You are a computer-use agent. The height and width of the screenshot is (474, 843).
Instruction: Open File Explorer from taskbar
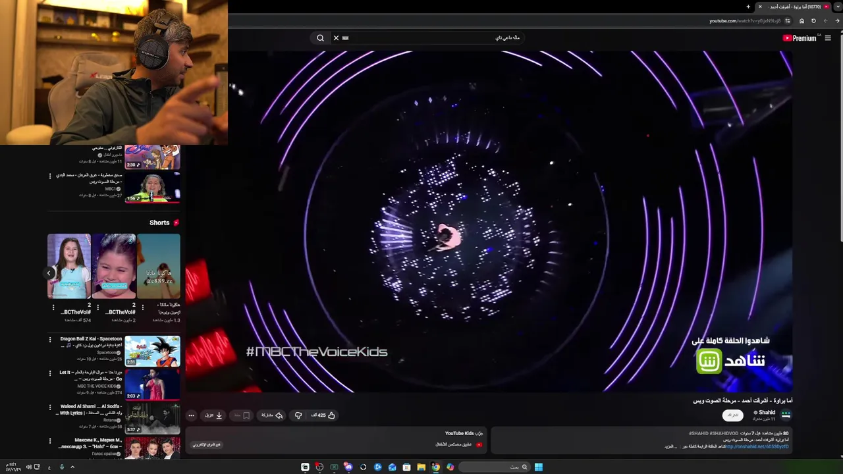[x=421, y=467]
